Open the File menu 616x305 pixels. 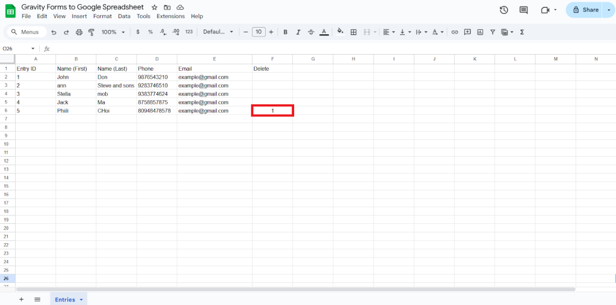click(x=26, y=16)
